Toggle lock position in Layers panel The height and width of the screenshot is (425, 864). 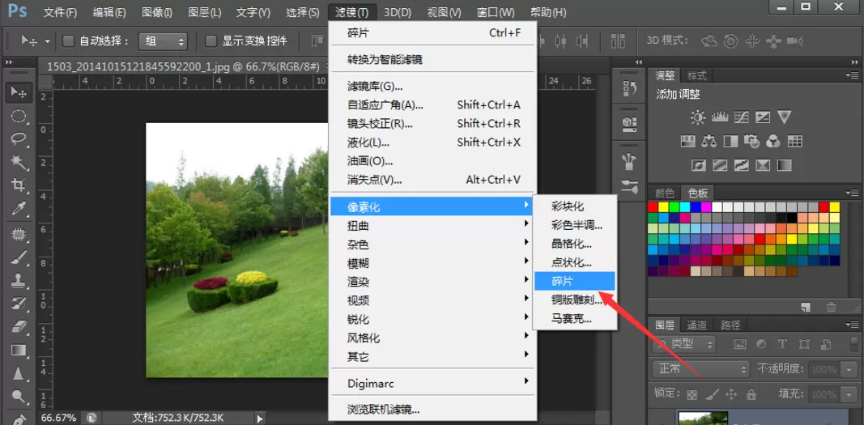(x=731, y=395)
